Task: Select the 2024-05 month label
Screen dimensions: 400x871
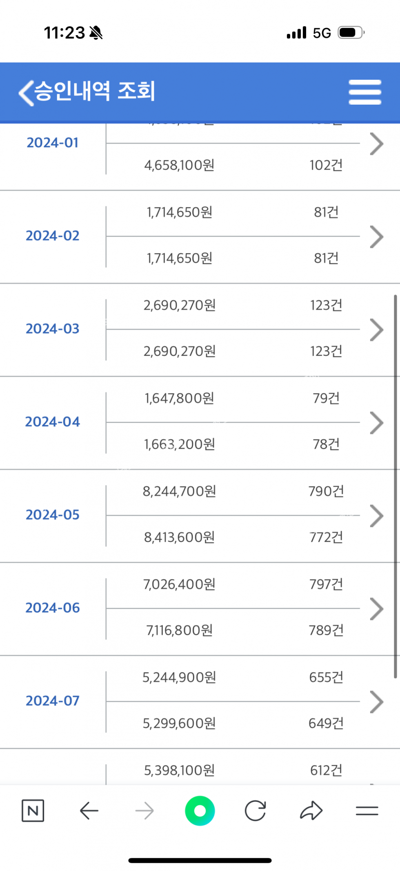Action: (x=53, y=515)
